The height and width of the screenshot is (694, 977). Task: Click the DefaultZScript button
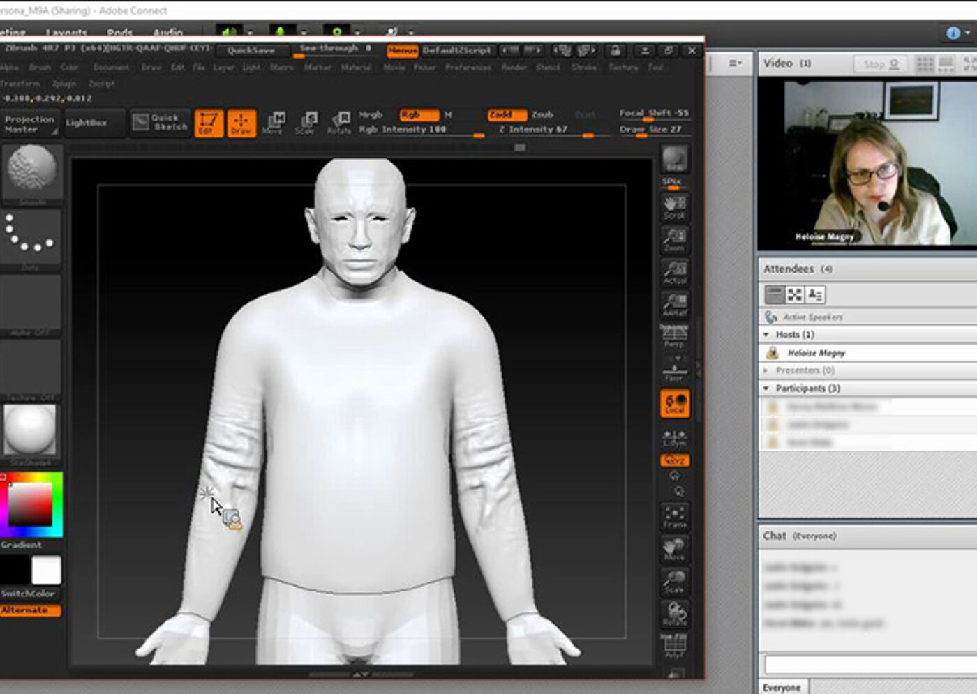click(x=457, y=51)
